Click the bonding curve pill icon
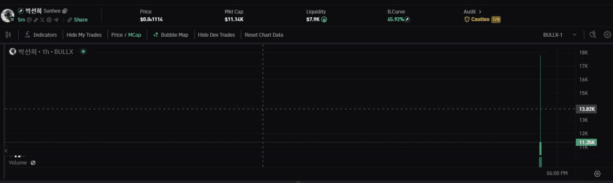The image size is (613, 183). (x=407, y=20)
